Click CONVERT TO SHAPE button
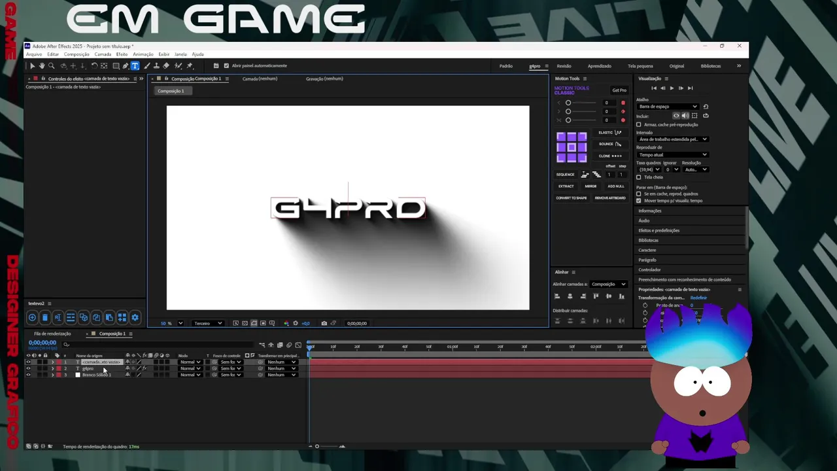This screenshot has height=471, width=837. [x=572, y=198]
